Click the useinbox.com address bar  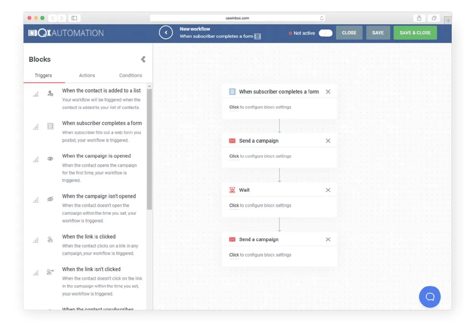237,18
